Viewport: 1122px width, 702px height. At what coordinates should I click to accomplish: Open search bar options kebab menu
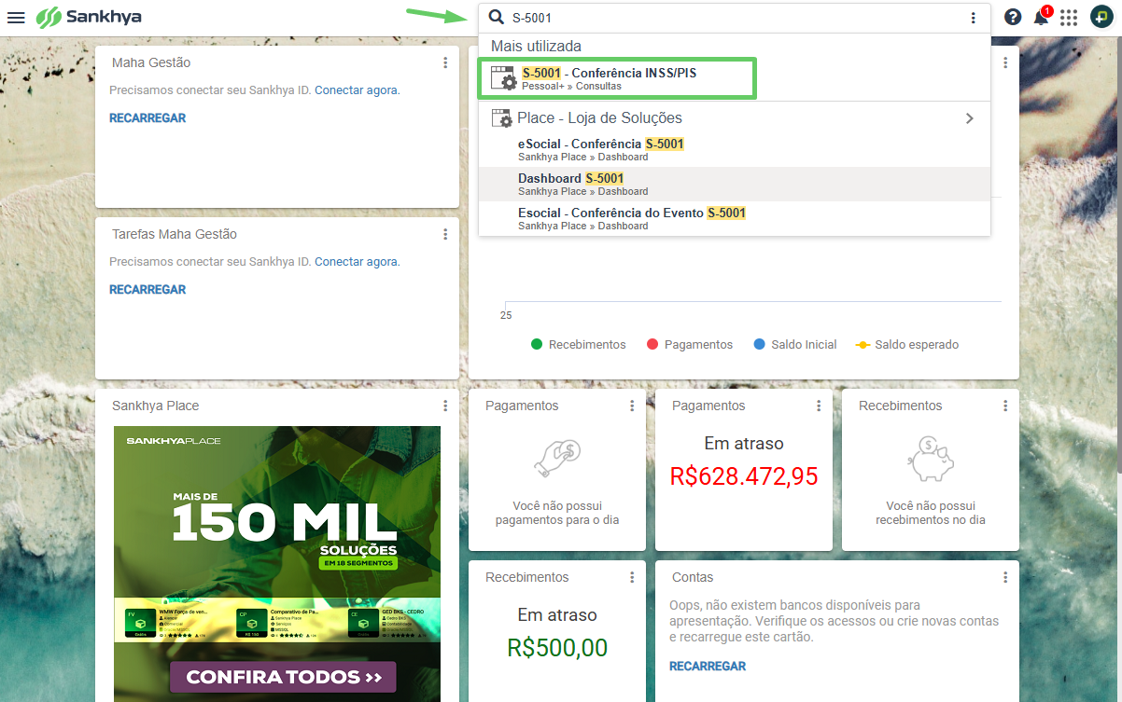(973, 18)
